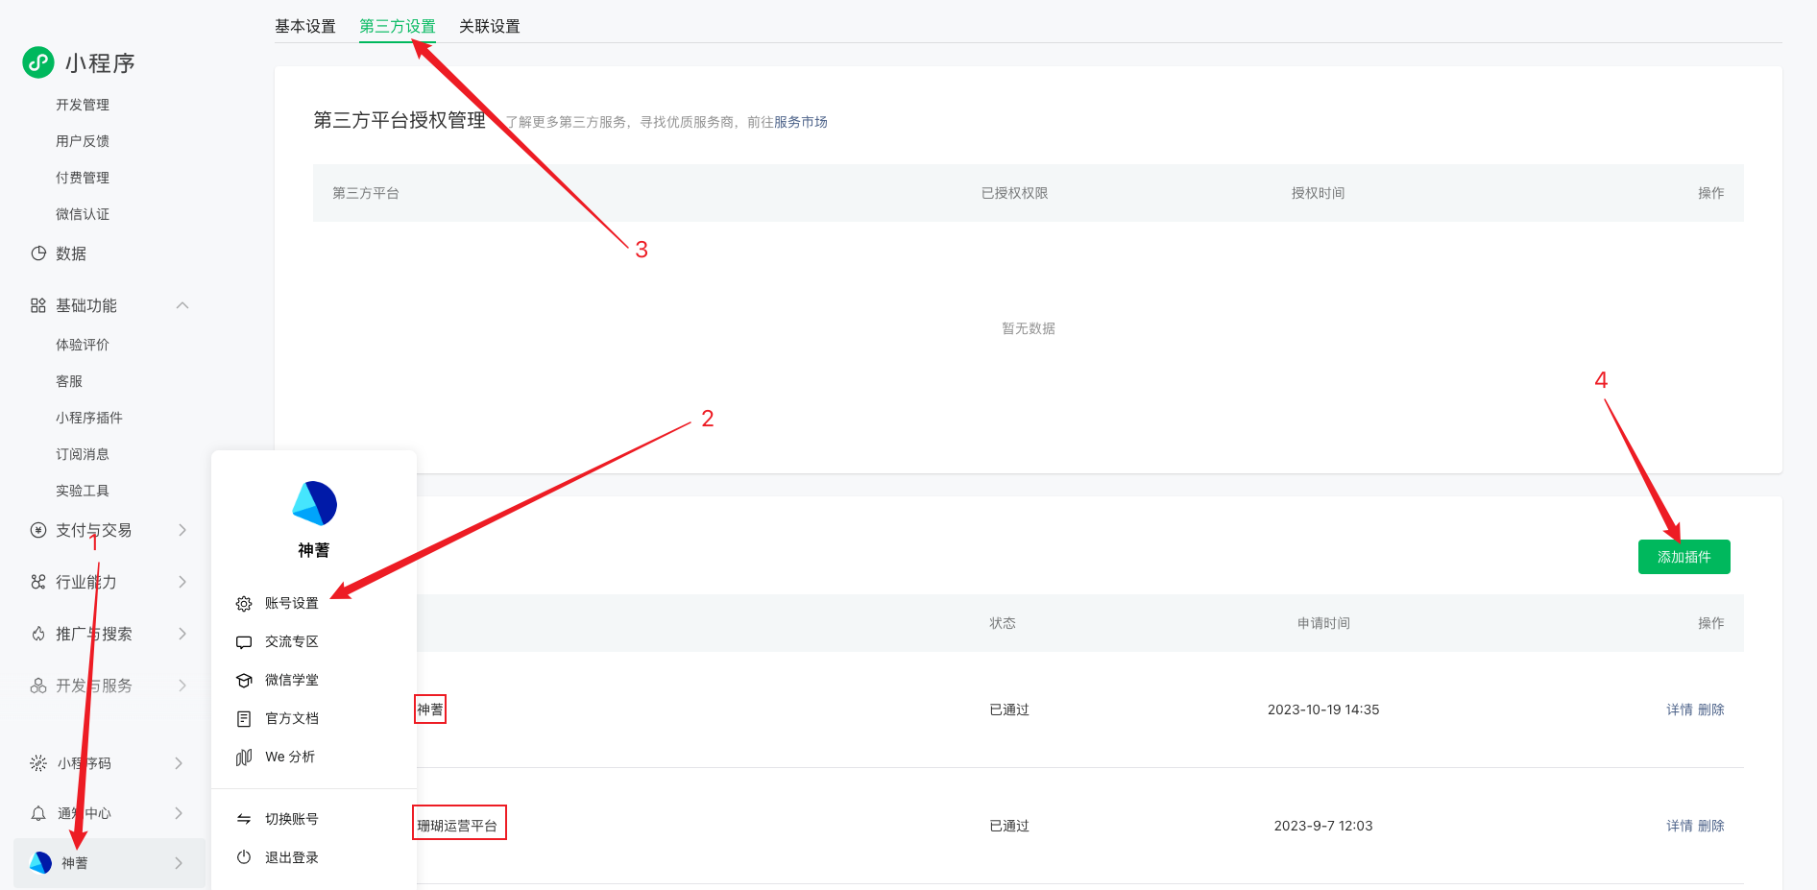Delete the 珊瑚运营平台 plugin entry

[x=1711, y=826]
